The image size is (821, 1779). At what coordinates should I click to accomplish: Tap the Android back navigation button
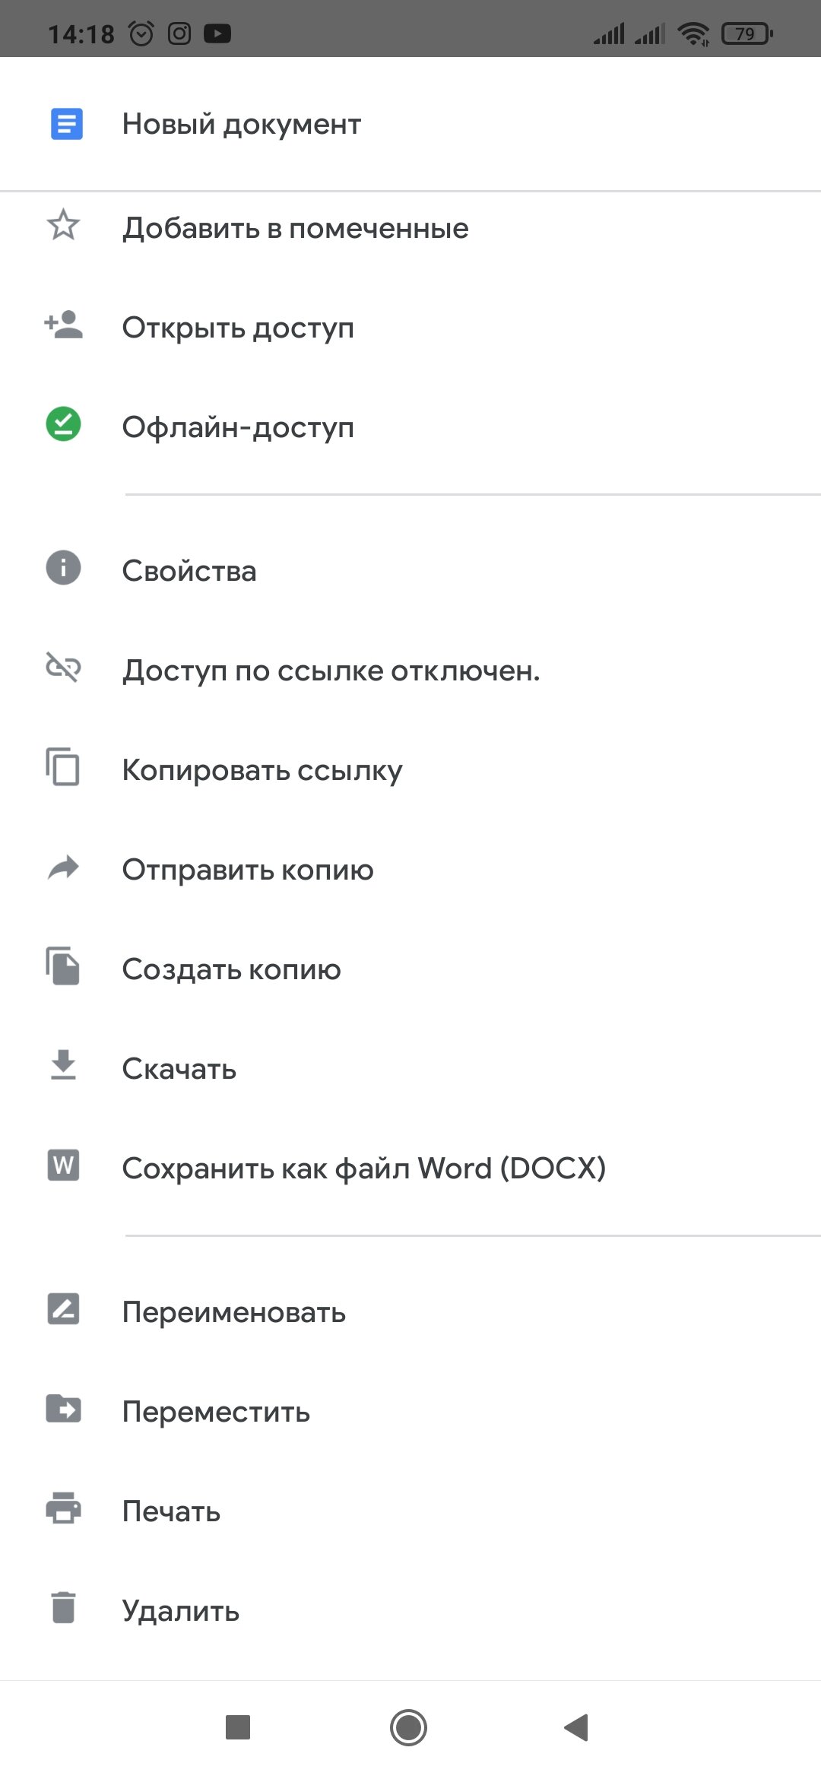(576, 1727)
